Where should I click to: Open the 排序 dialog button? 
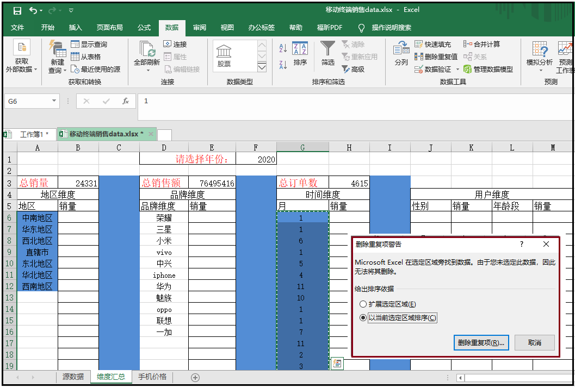(x=300, y=54)
